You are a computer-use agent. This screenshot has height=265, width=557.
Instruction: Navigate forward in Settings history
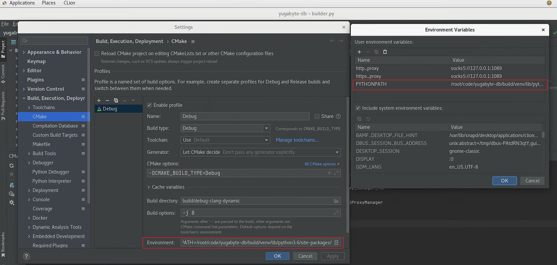[341, 41]
